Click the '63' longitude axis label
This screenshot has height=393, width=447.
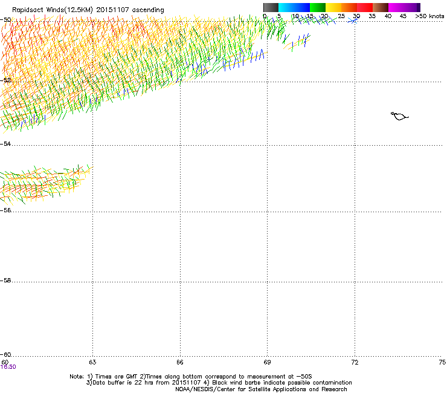point(92,362)
